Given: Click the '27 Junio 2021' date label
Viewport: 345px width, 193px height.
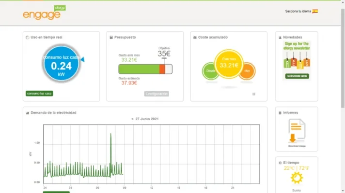Looking at the screenshot, I should pos(147,119).
